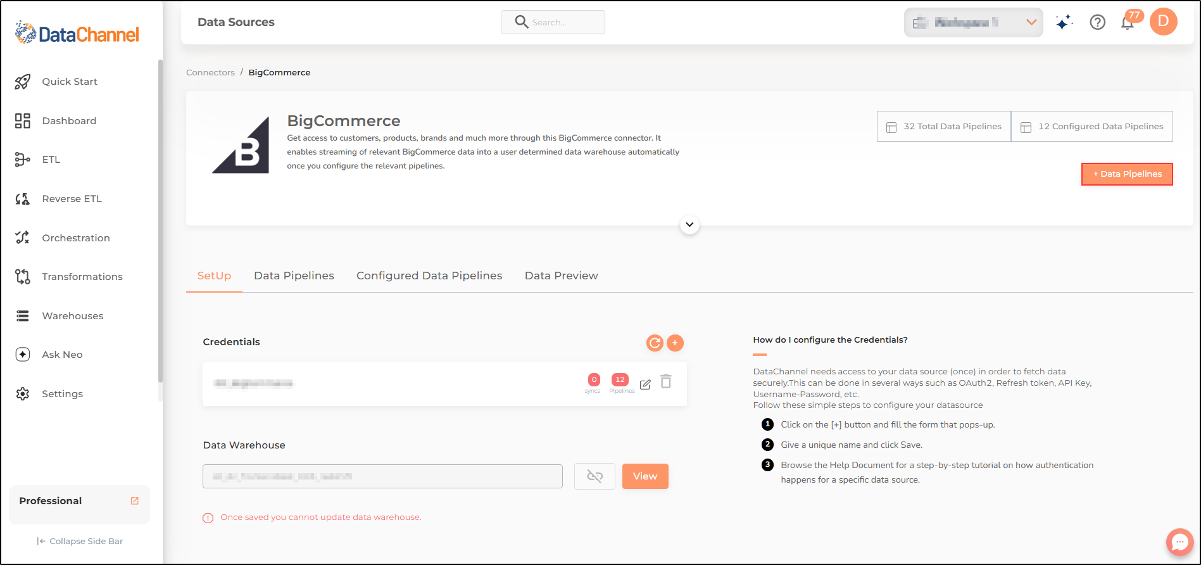Viewport: 1201px width, 565px height.
Task: Switch to the Data Pipelines tab
Action: click(294, 276)
